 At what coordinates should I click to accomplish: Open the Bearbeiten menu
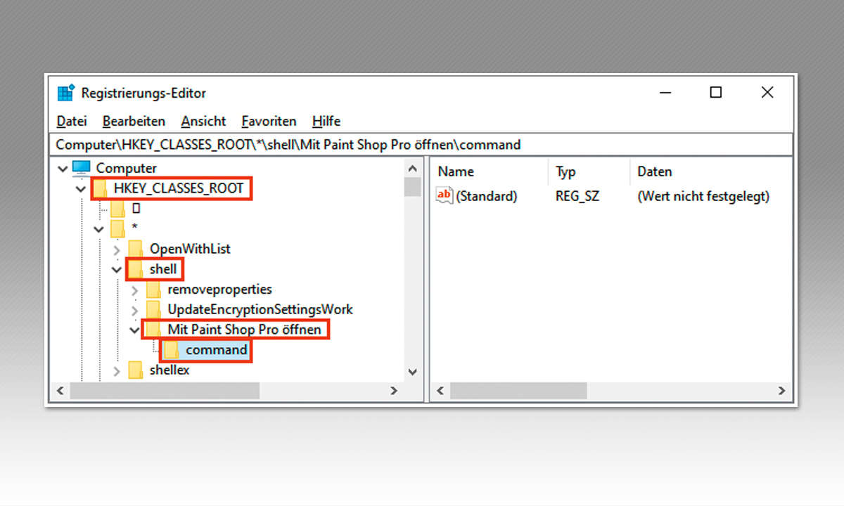click(134, 122)
